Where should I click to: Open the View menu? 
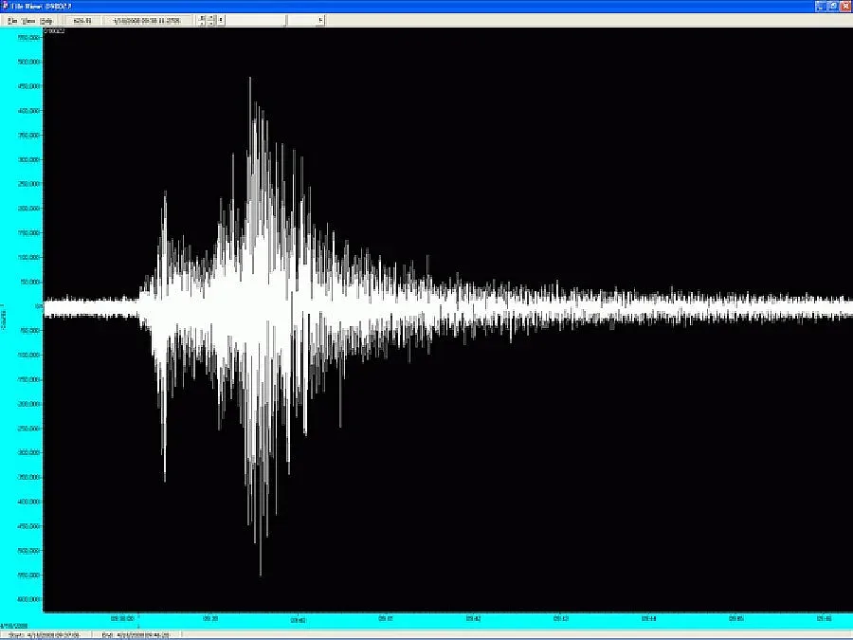pos(29,20)
